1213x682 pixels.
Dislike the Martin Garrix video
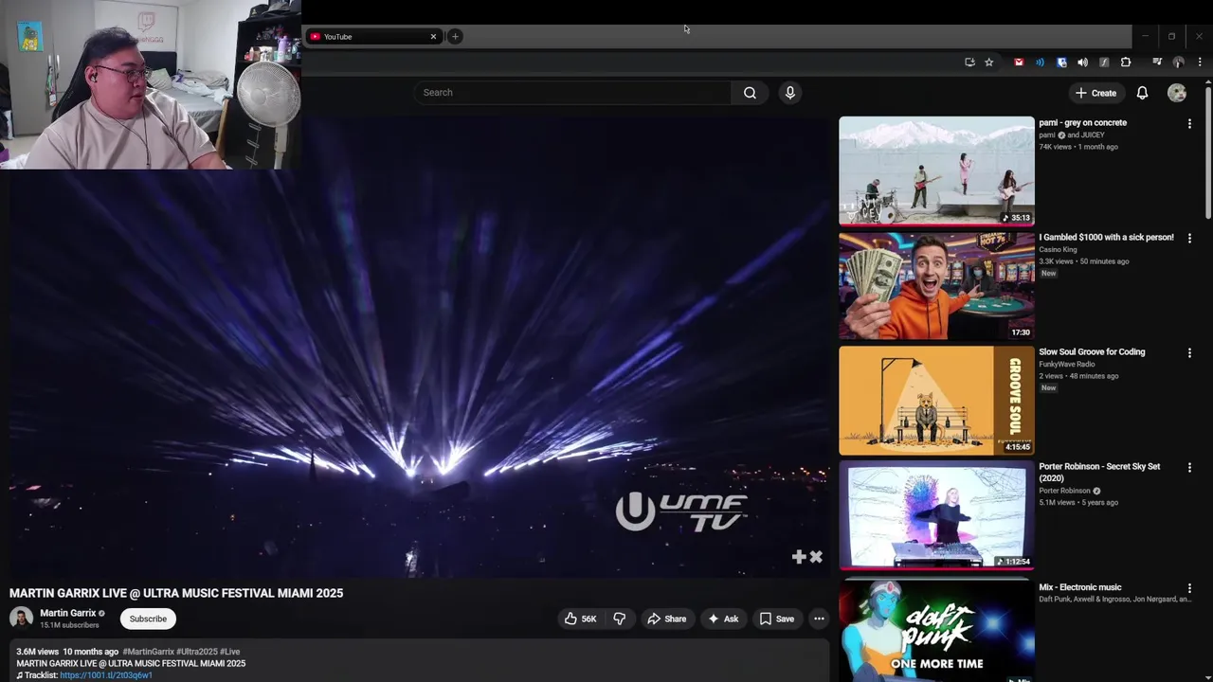tap(620, 619)
